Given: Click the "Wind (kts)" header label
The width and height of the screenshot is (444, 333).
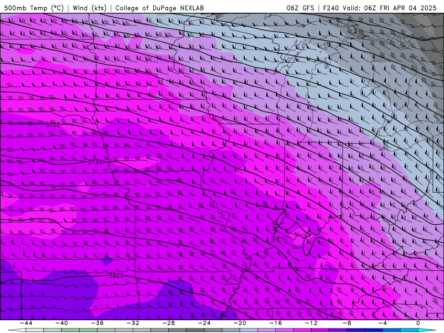Looking at the screenshot, I should (89, 8).
